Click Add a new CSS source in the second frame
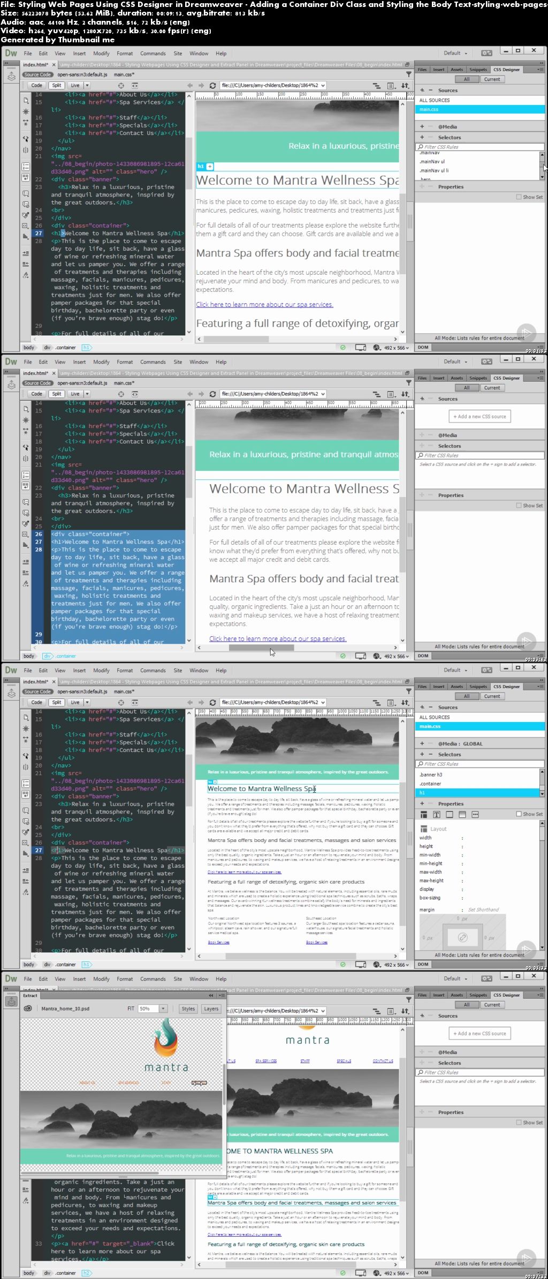The width and height of the screenshot is (548, 1279). [x=479, y=417]
